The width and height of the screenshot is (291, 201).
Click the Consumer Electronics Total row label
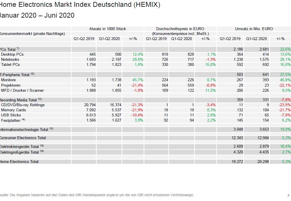(23, 138)
